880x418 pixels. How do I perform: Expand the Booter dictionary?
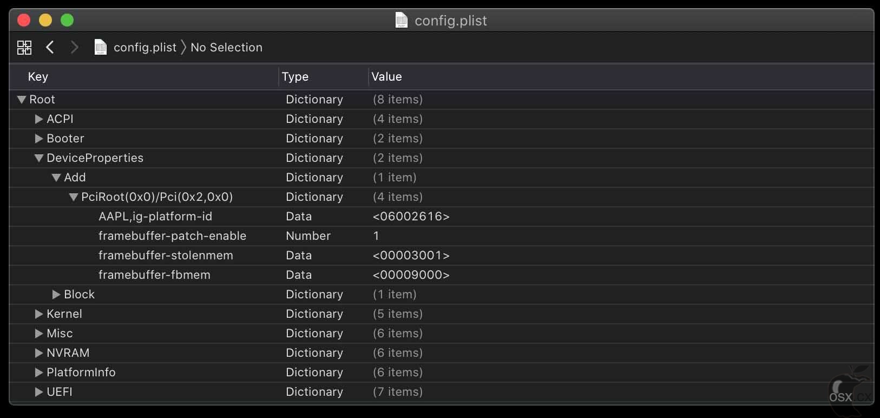(39, 139)
